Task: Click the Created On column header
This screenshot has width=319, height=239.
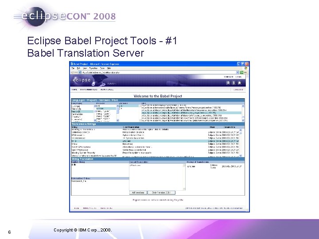Action: coord(230,127)
